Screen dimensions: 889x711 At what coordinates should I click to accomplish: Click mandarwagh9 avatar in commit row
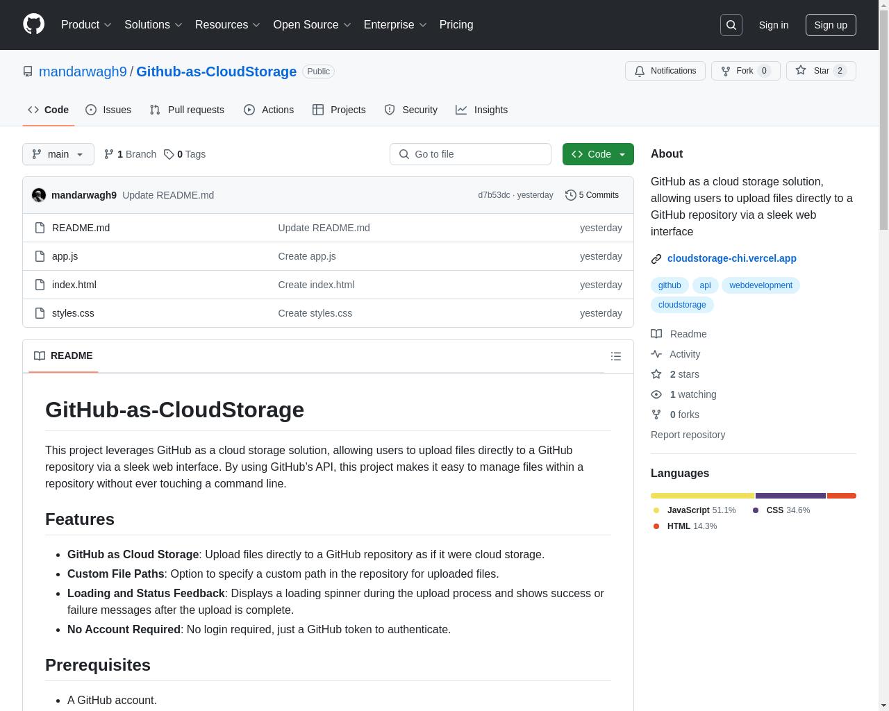click(x=39, y=195)
